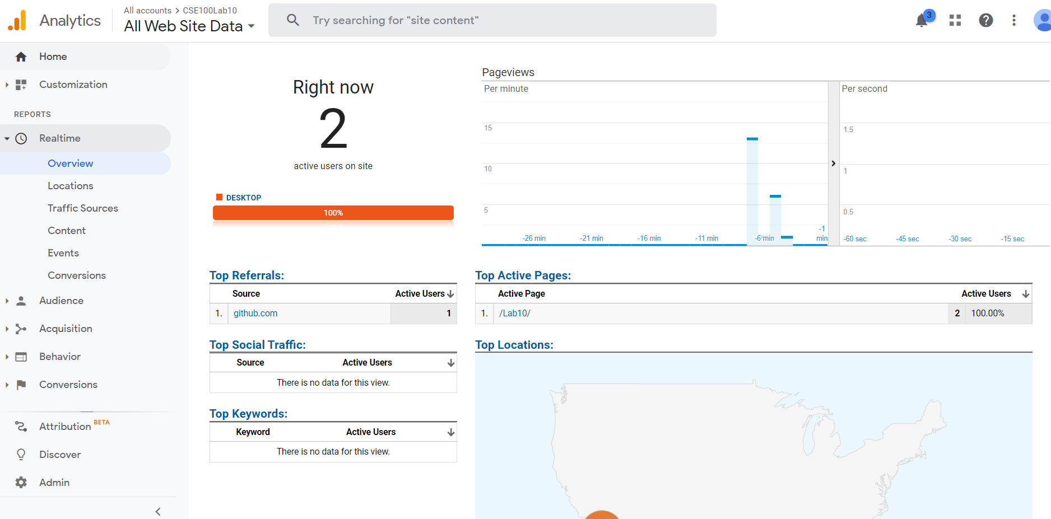Image resolution: width=1051 pixels, height=519 pixels.
Task: Open the Top Keywords heading link
Action: tap(248, 414)
